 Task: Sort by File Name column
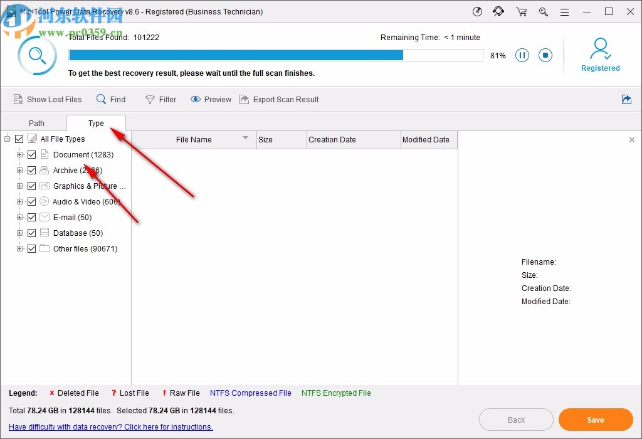(194, 140)
